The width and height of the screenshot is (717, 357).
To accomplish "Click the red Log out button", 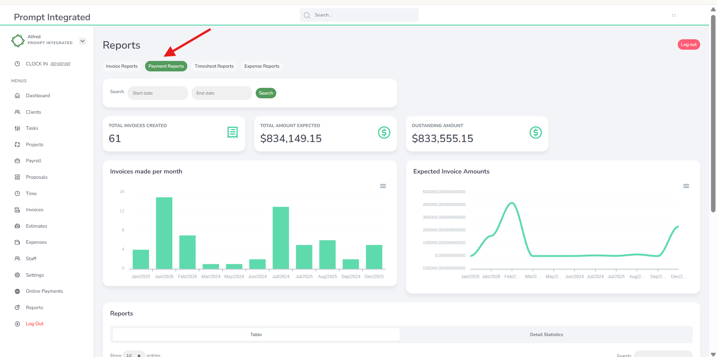I will [689, 44].
